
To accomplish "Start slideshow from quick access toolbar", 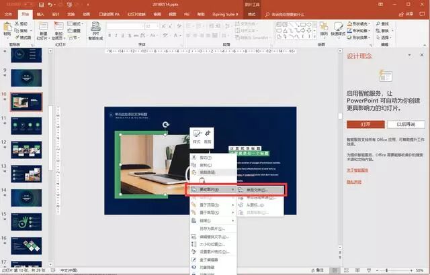I will 70,5.
